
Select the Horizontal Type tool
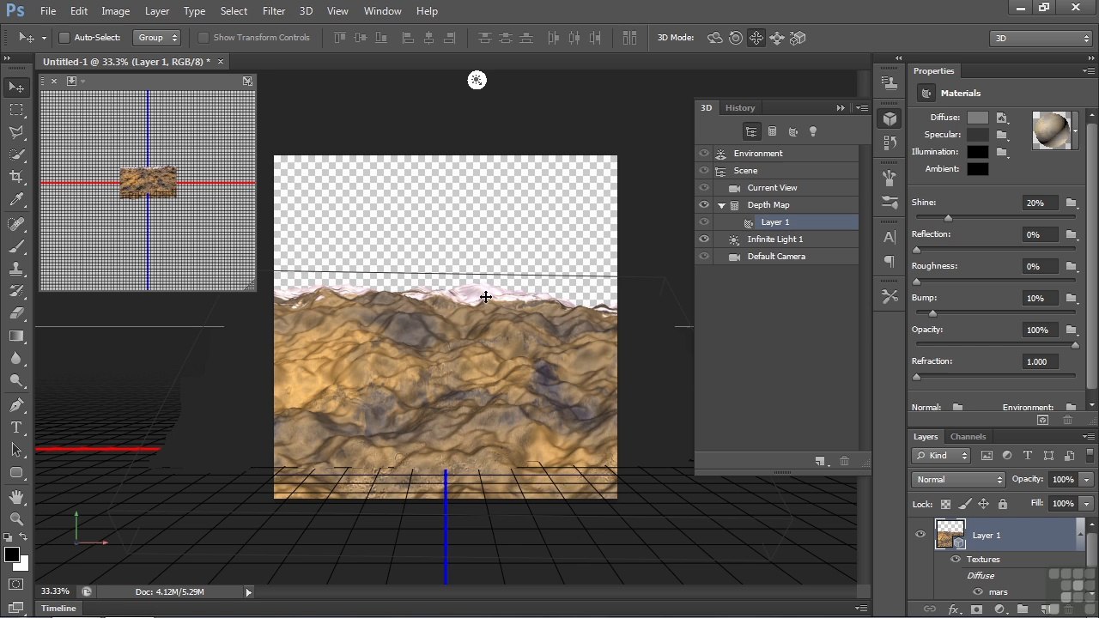point(16,427)
